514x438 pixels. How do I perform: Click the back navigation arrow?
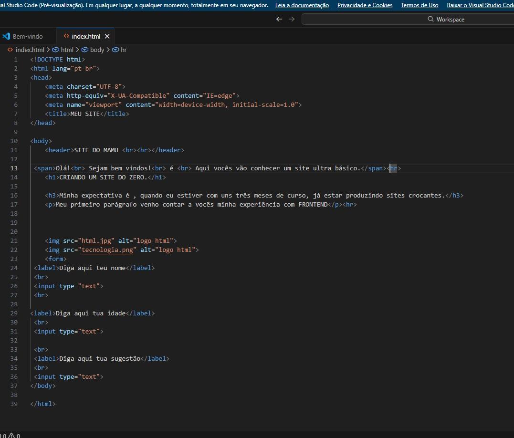point(279,19)
